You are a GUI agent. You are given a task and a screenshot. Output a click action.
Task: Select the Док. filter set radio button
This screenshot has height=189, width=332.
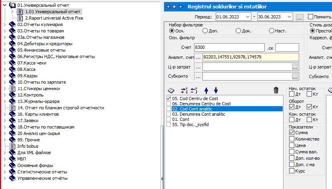[238, 31]
